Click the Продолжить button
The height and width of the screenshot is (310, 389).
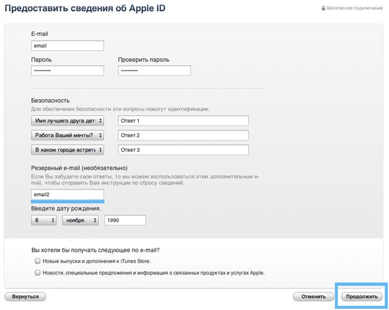point(362,296)
